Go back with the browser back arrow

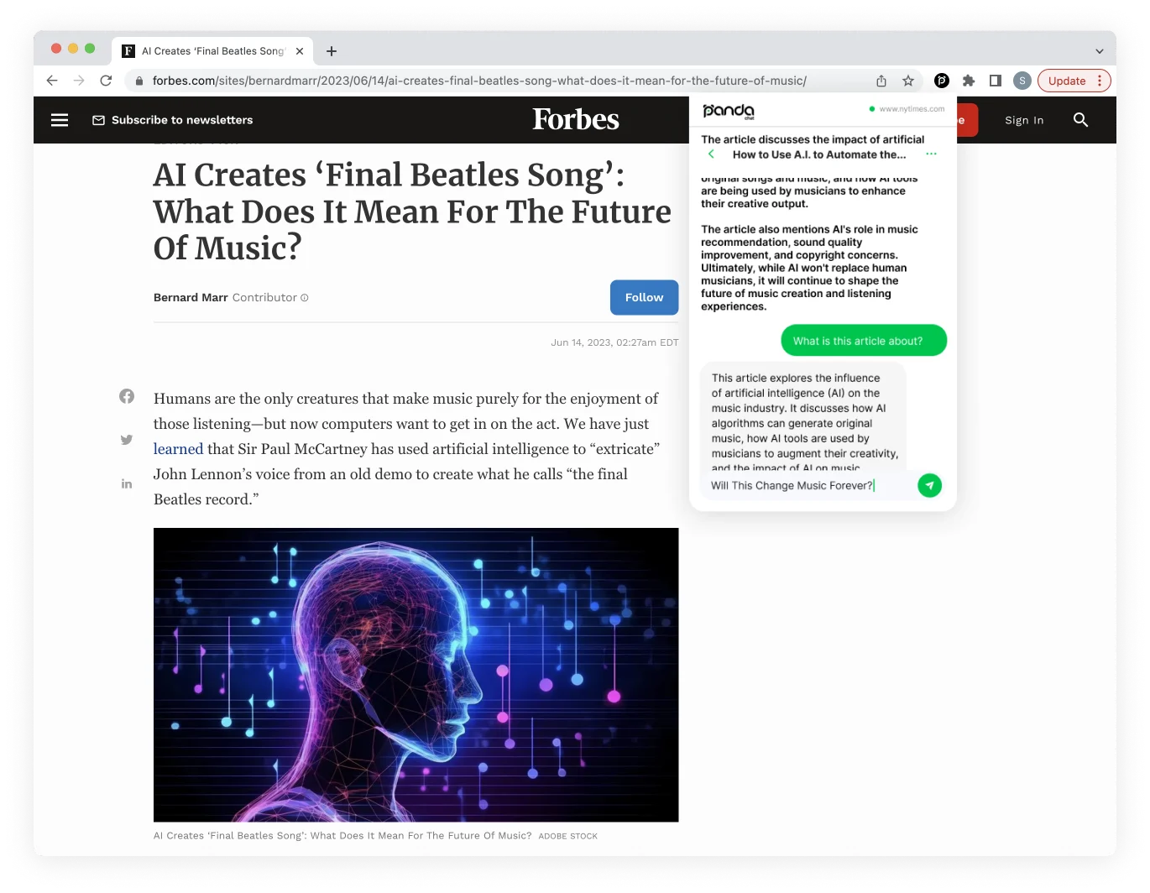coord(52,81)
